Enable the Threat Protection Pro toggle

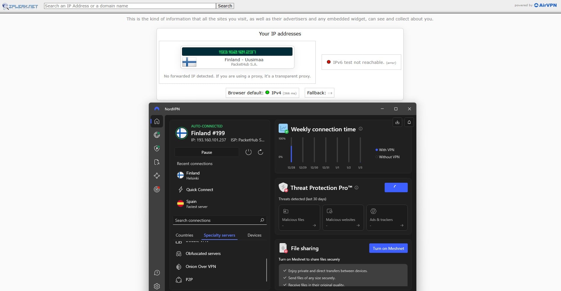pyautogui.click(x=396, y=187)
